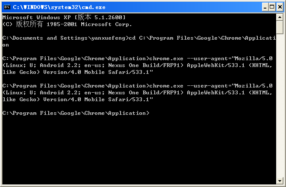This screenshot has width=286, height=187.
Task: Click the scrollbar up arrow
Action: 280,18
